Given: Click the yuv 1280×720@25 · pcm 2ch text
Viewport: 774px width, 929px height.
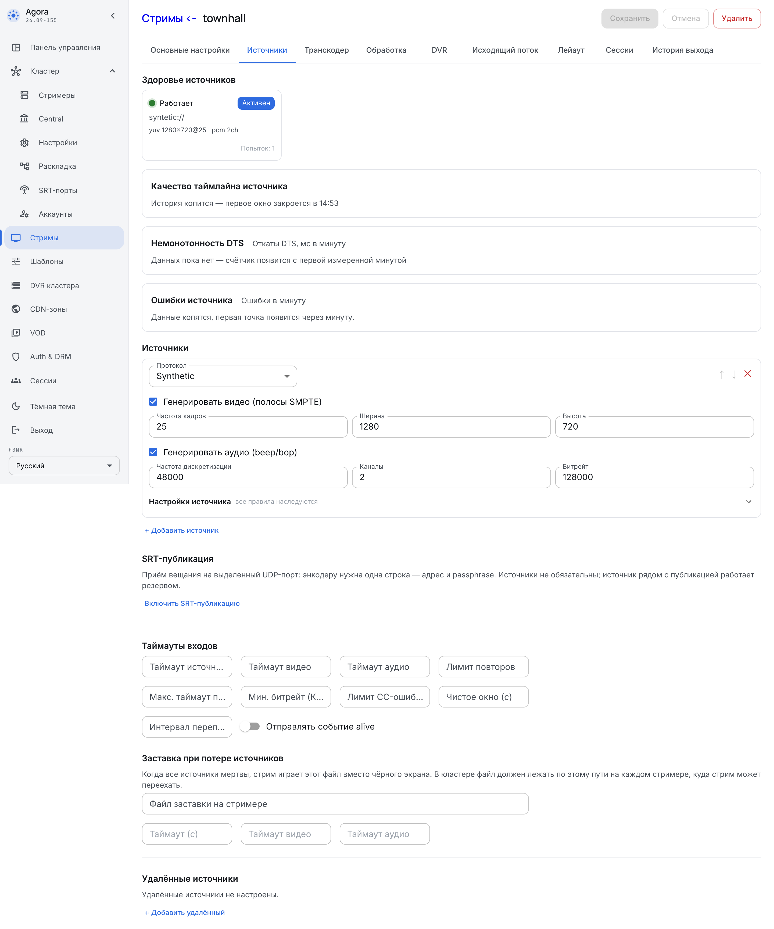Looking at the screenshot, I should [194, 130].
